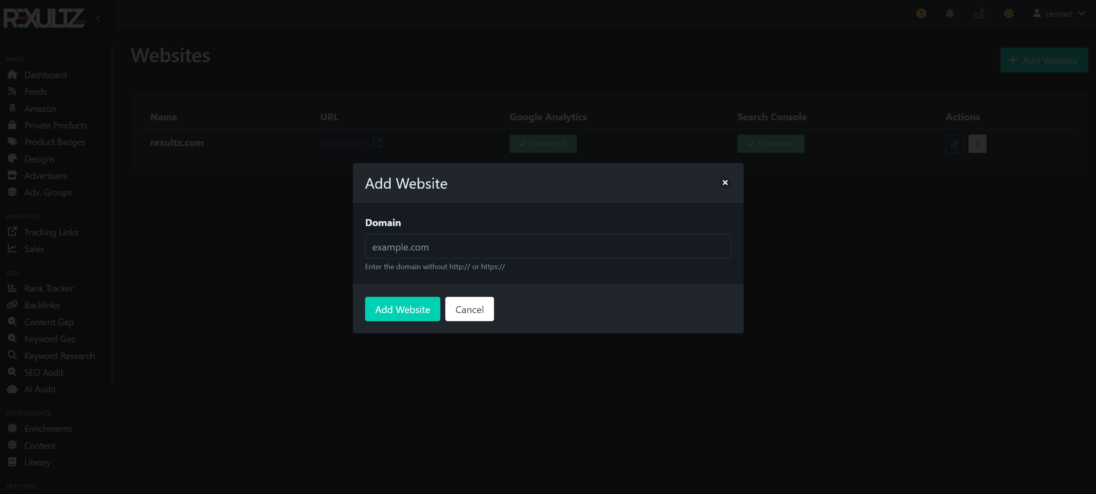Open the three-dot actions menu for rexultz.com
Screen dimensions: 1096x494
[977, 144]
